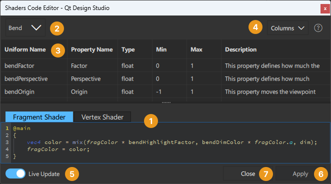Toggle the Live Update switch
The width and height of the screenshot is (331, 184).
[x=15, y=174]
